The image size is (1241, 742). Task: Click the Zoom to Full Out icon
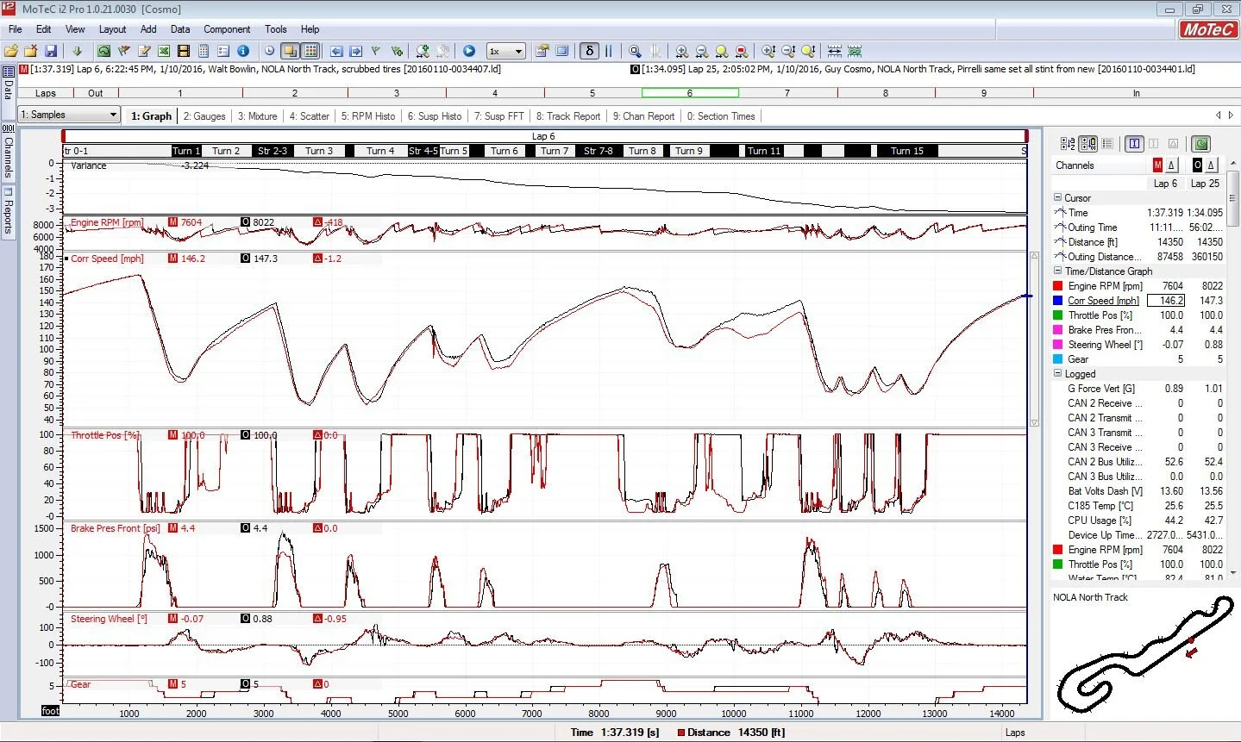pyautogui.click(x=723, y=51)
